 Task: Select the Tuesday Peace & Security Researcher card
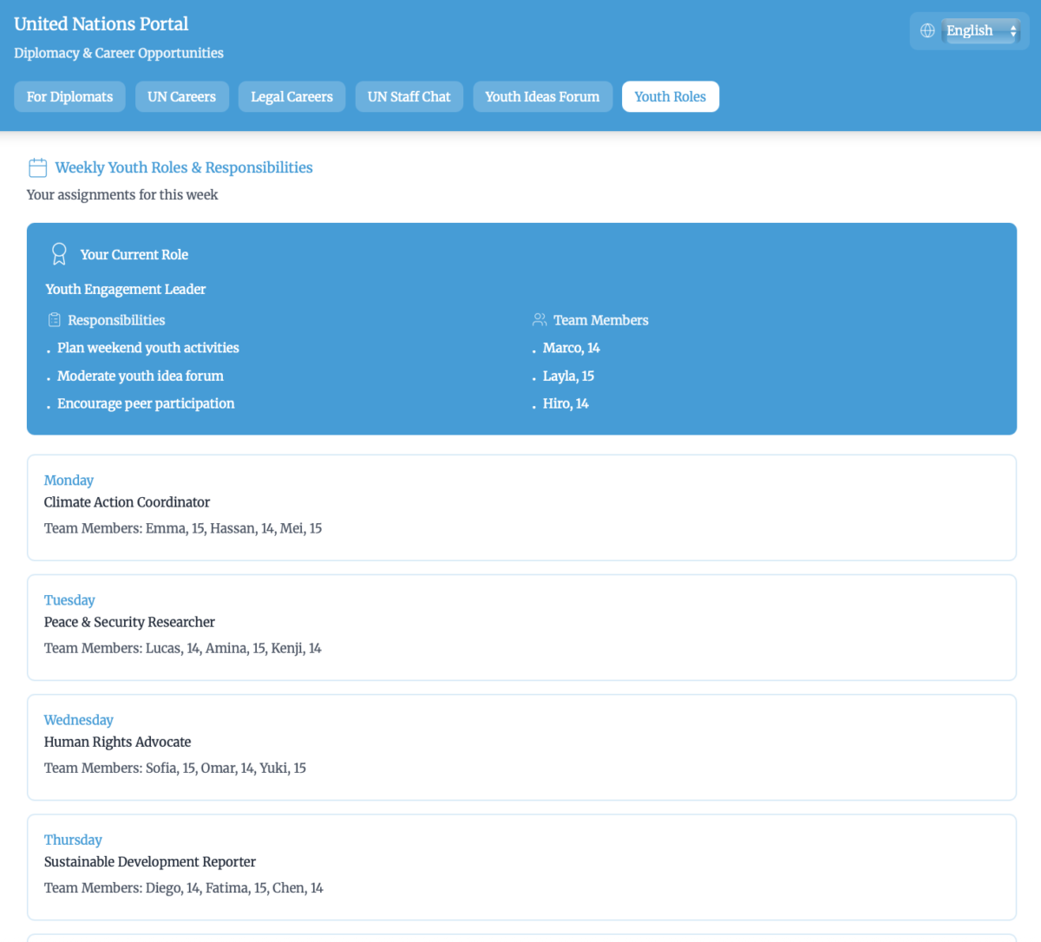tap(521, 627)
